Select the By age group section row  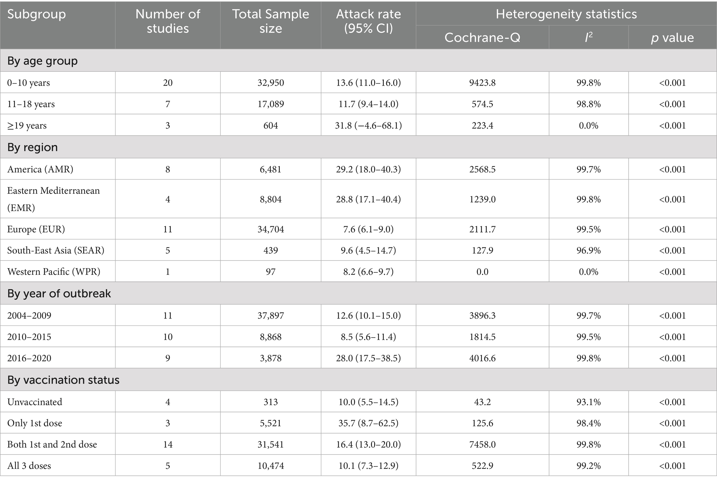coord(42,61)
